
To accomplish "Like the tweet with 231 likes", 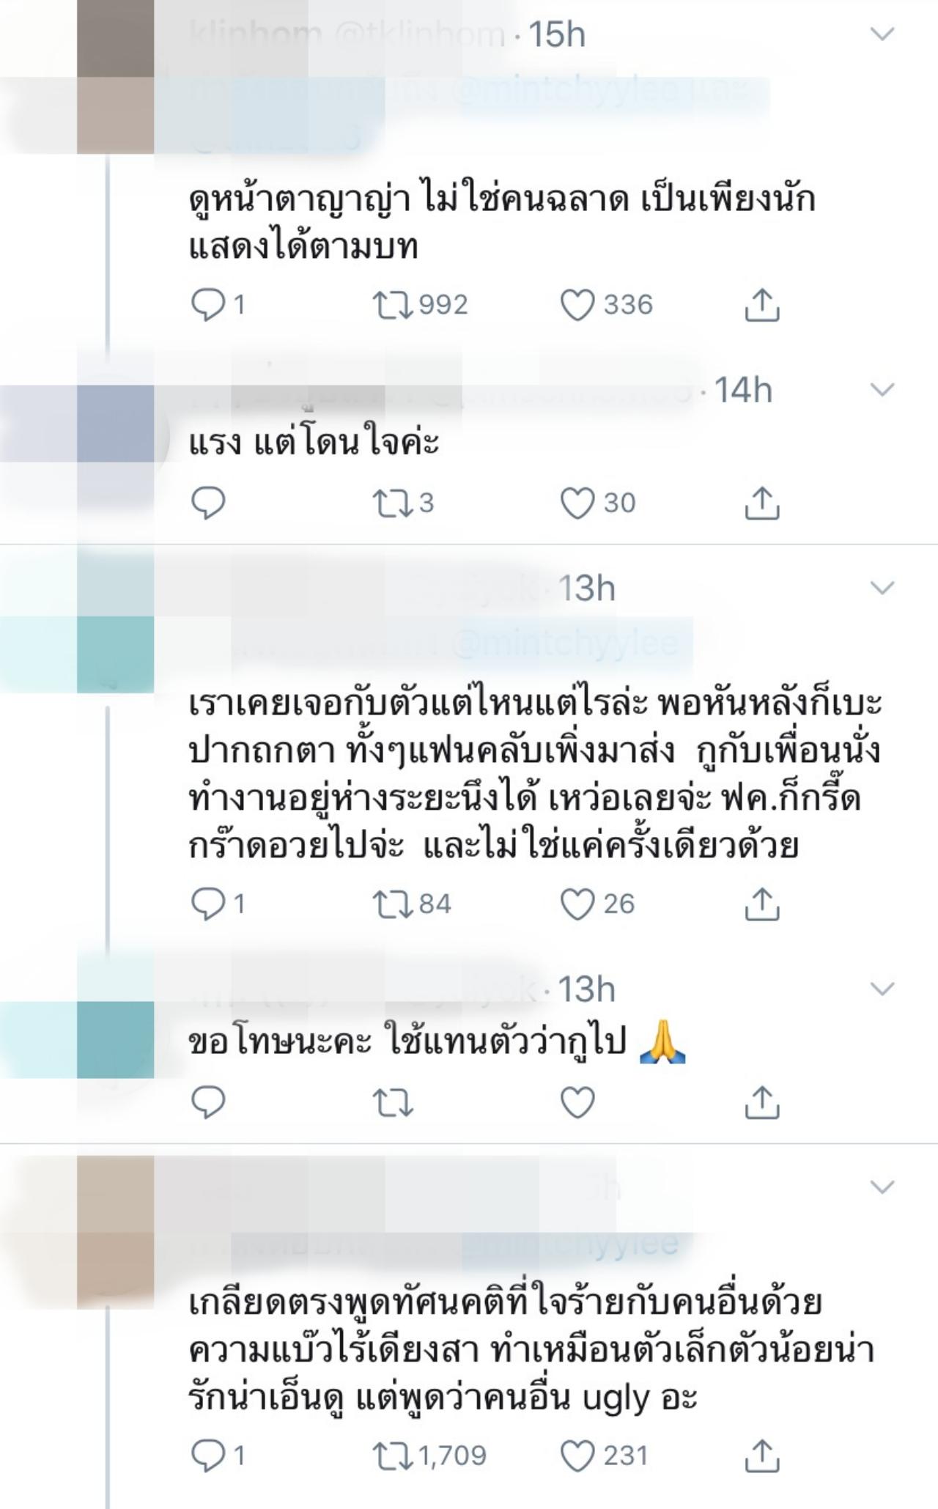I will click(577, 1456).
